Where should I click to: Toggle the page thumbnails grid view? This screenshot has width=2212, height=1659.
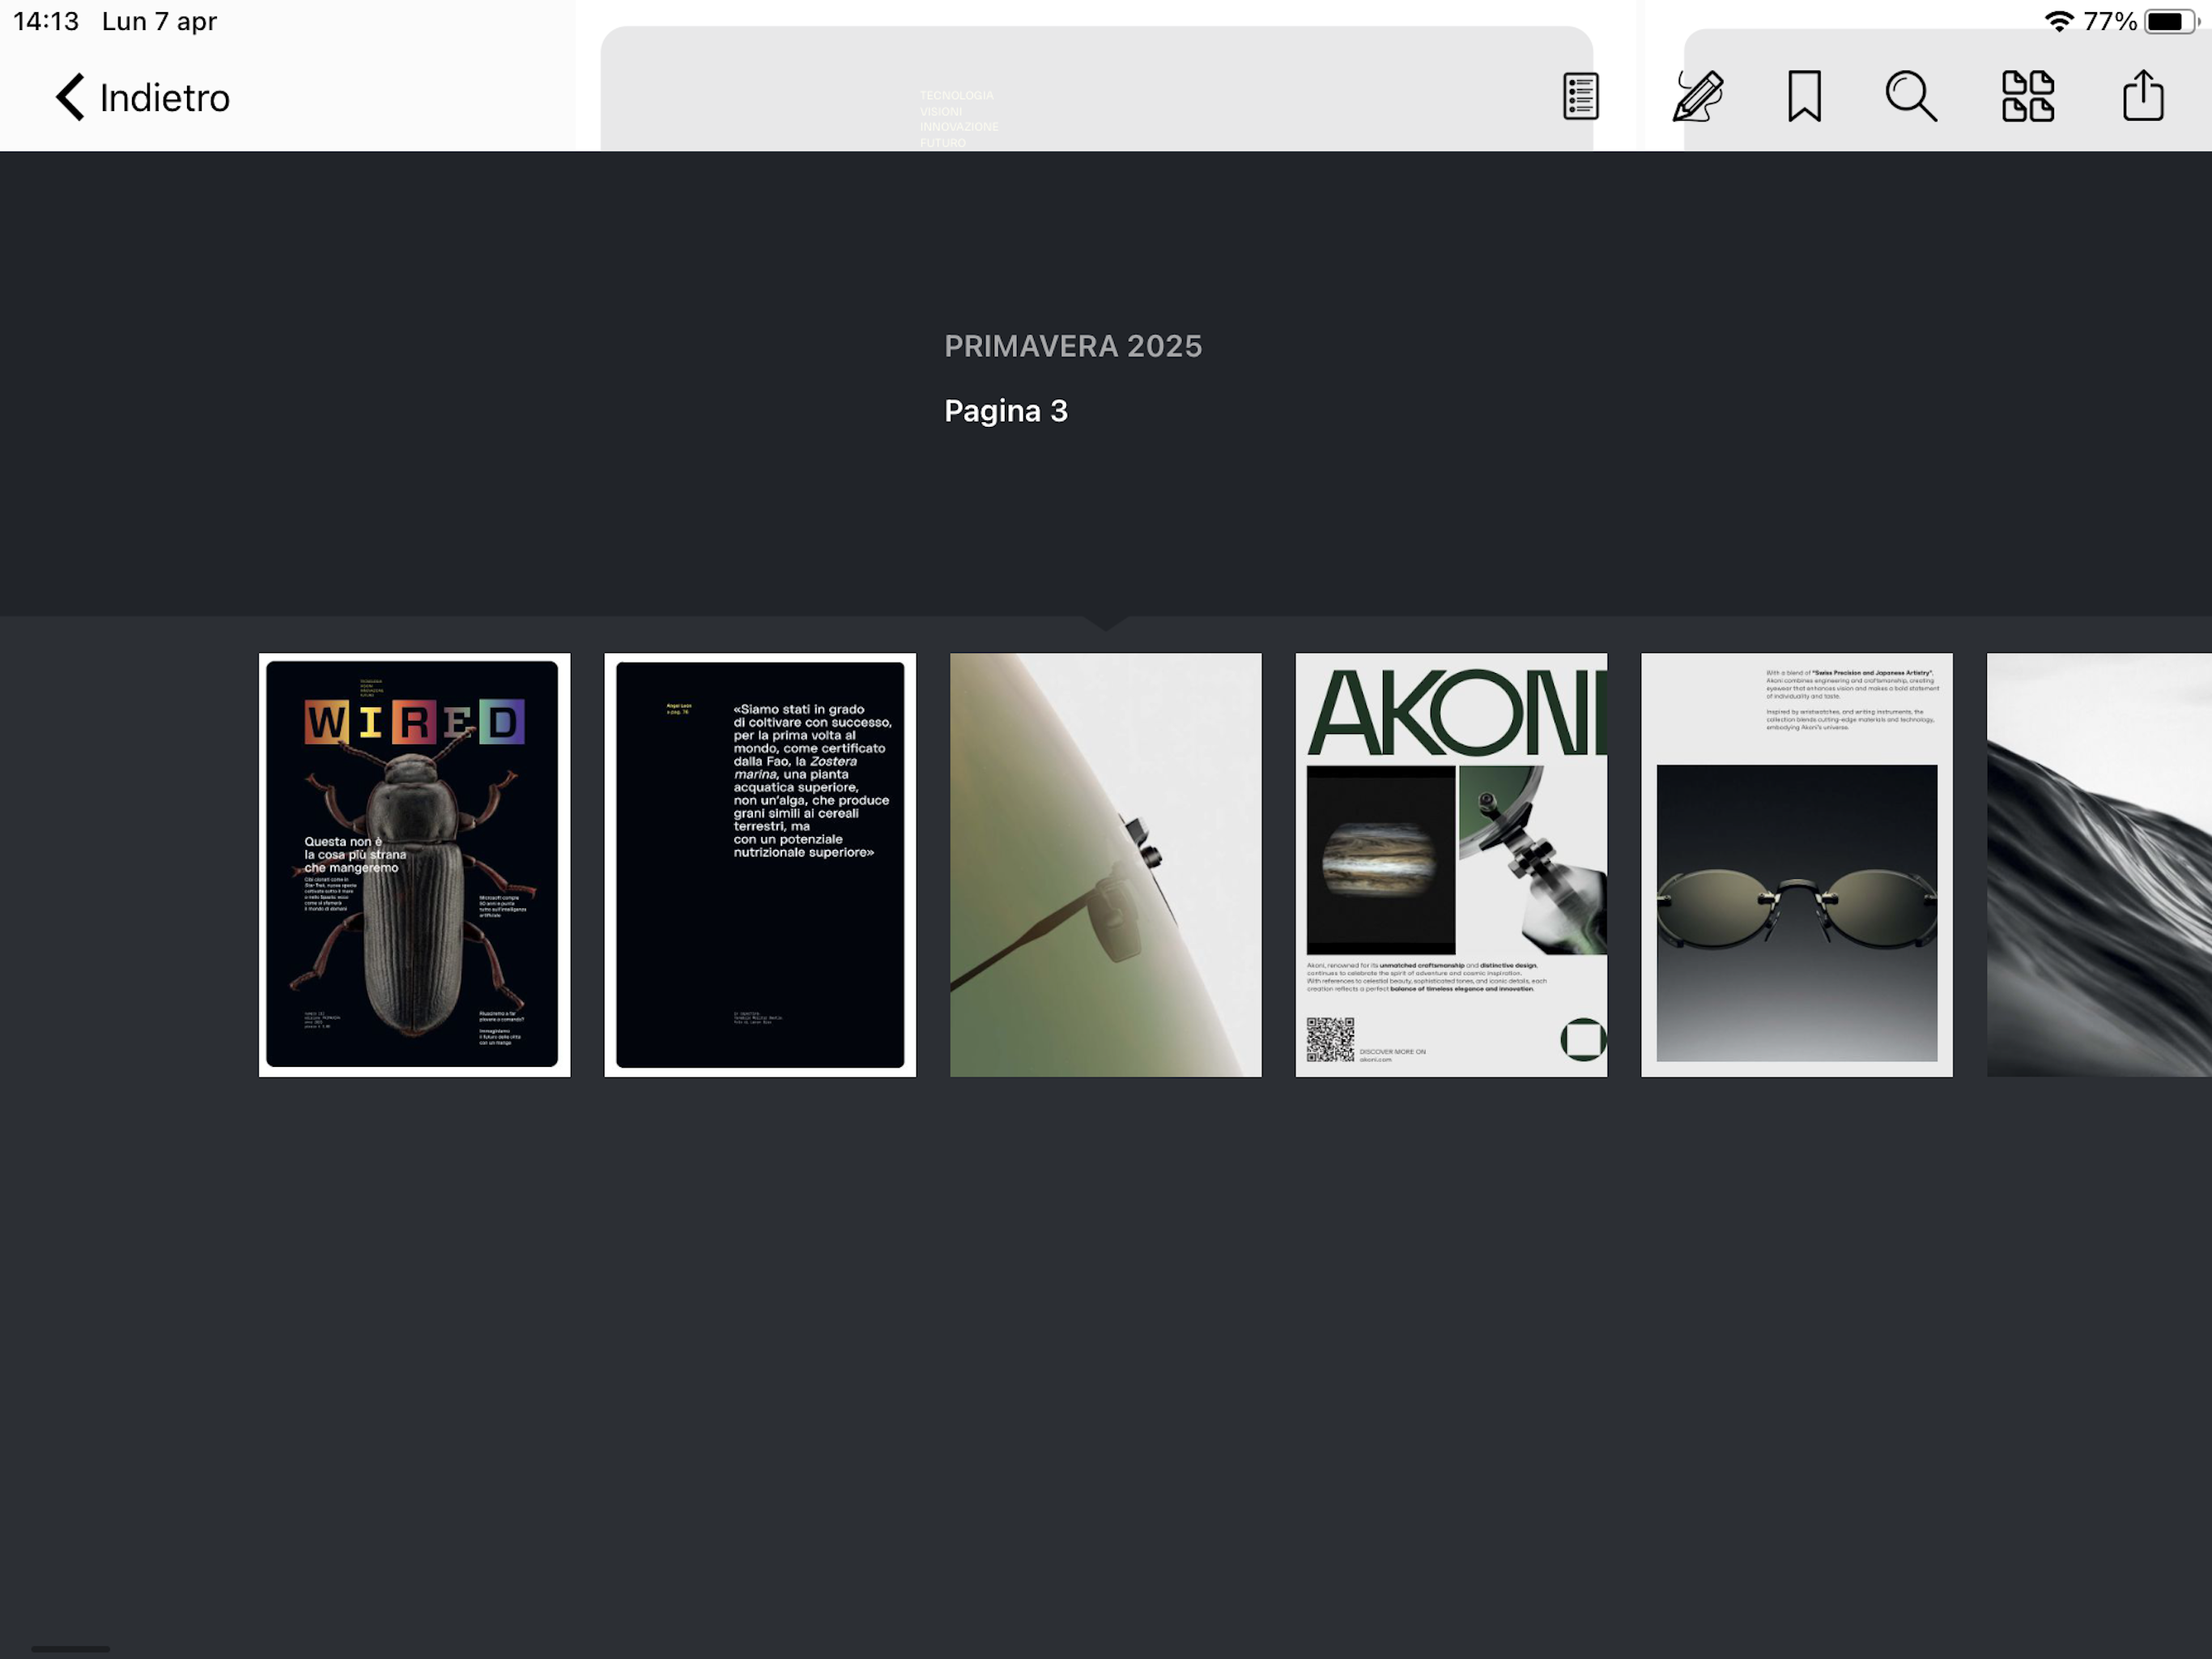click(2027, 96)
